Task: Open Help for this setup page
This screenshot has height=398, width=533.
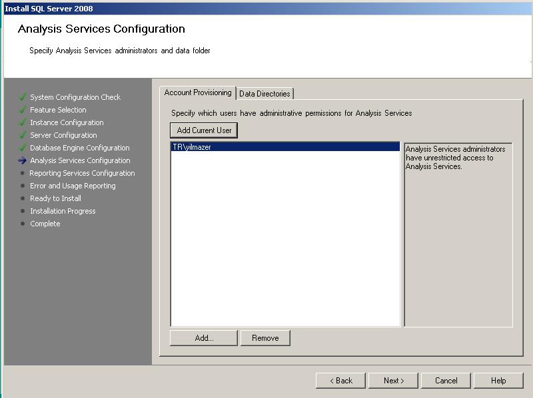Action: point(498,381)
